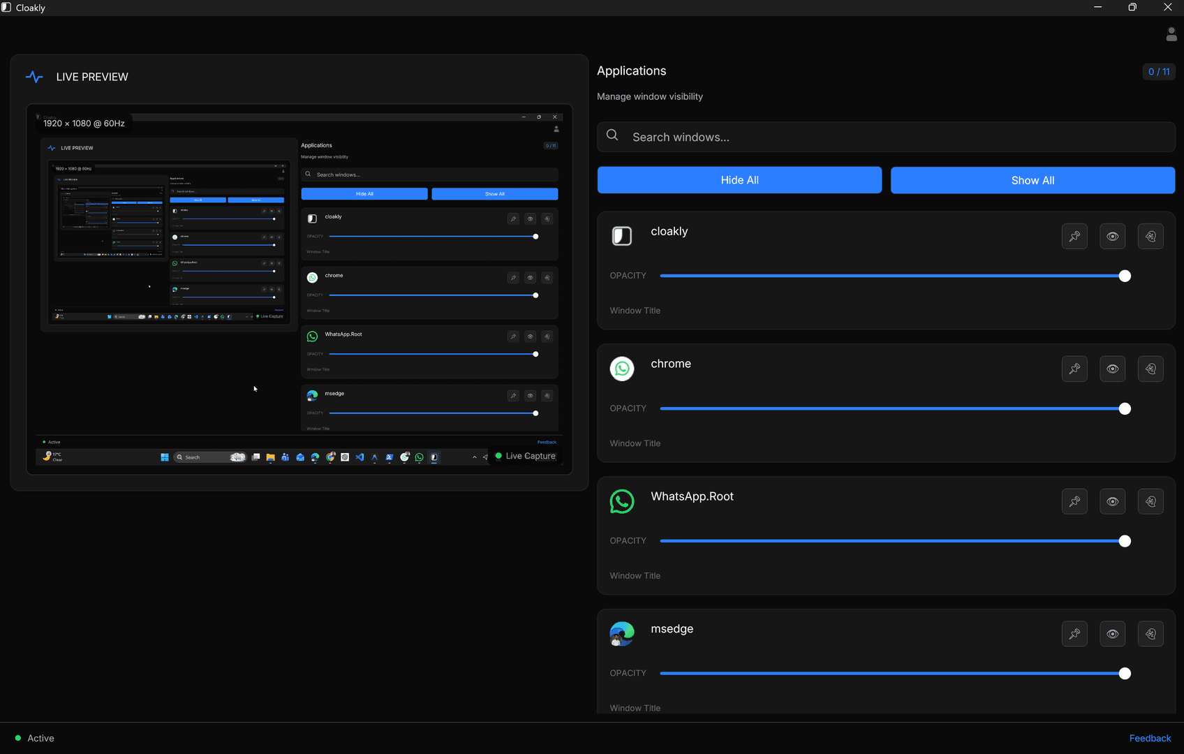Click the WhatsApp.Root opacity slider handle
The height and width of the screenshot is (754, 1184).
(1125, 542)
